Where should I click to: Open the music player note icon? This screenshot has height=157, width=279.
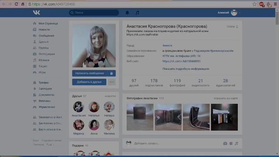click(137, 13)
